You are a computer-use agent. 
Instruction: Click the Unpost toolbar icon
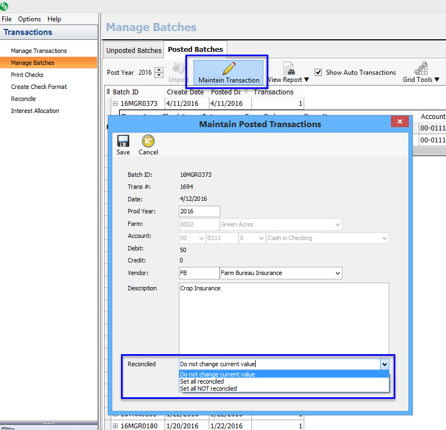click(178, 69)
